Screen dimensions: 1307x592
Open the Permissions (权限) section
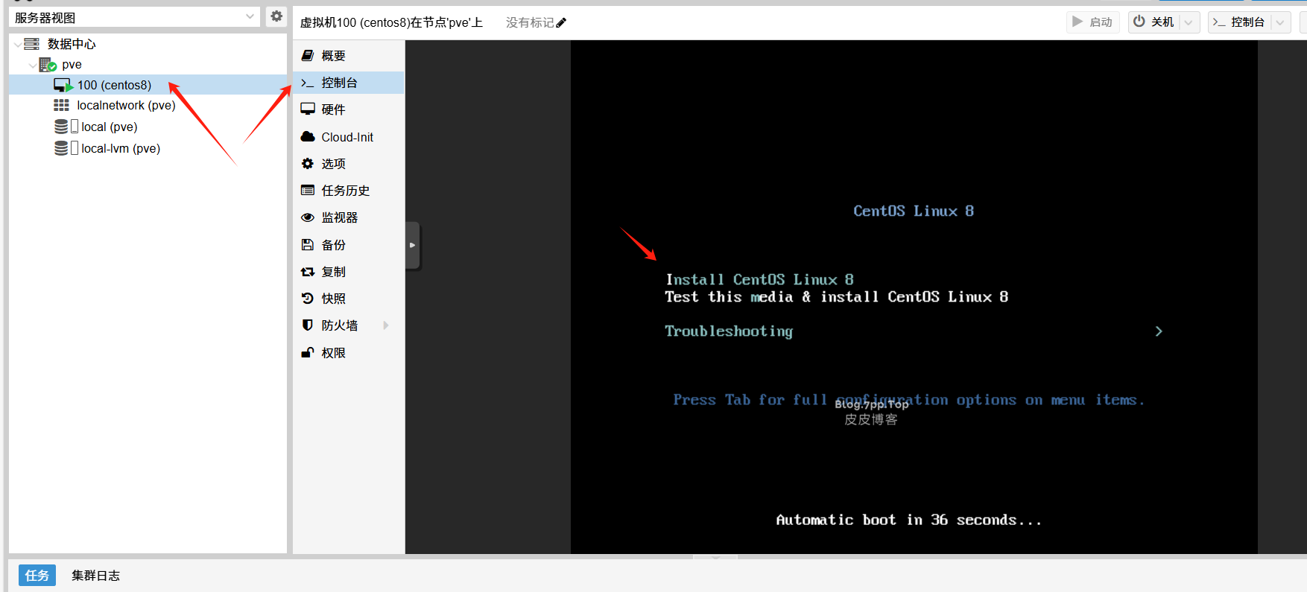tap(332, 353)
